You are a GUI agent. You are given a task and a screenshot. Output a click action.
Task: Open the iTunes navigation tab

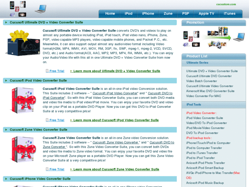click(229, 14)
